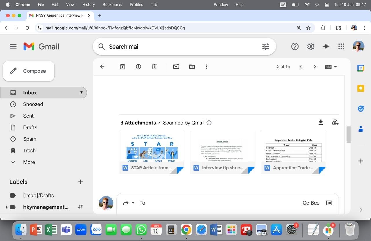
Task: Open the Bookmarks menu in menu bar
Action: coord(112,4)
